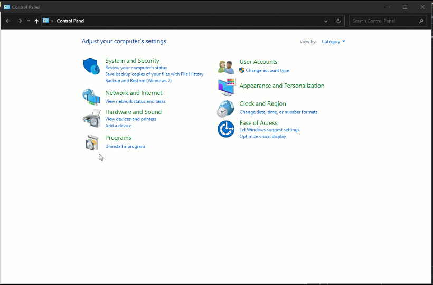The height and width of the screenshot is (285, 433).
Task: Open Uninstall a program link
Action: [125, 146]
